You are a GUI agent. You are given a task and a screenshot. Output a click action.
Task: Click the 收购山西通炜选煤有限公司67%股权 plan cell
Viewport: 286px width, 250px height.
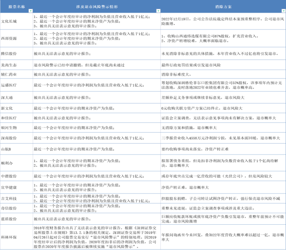pyautogui.click(x=223, y=38)
